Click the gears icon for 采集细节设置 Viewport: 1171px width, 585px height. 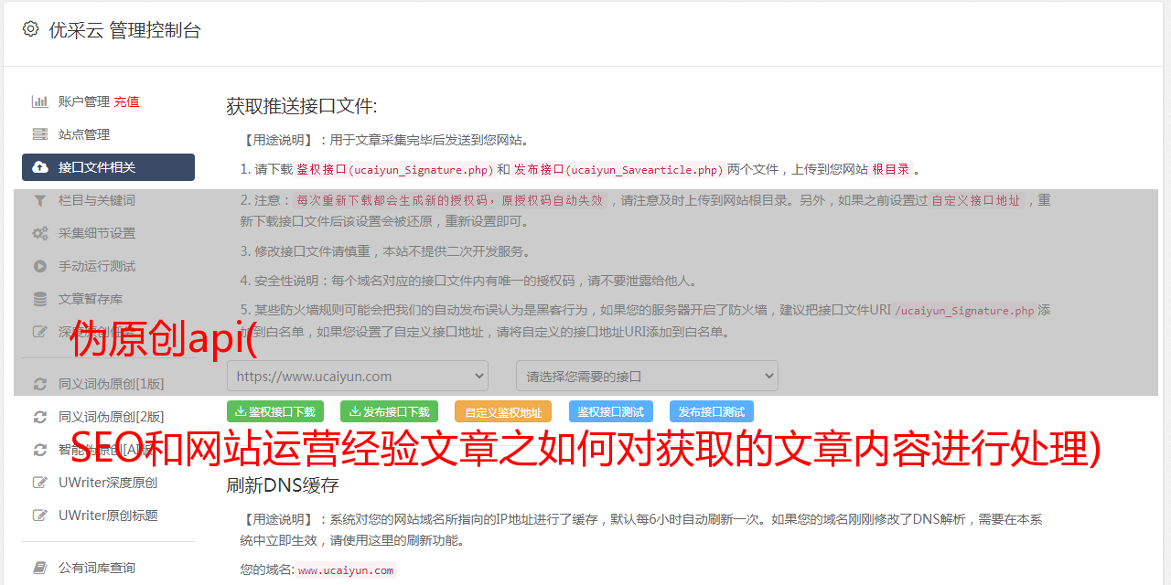click(x=40, y=233)
